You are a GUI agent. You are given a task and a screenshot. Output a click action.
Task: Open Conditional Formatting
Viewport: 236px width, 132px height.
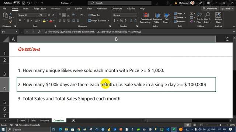pyautogui.click(x=146, y=18)
